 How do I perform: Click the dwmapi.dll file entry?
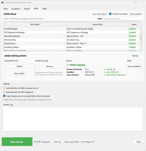tap(111, 69)
